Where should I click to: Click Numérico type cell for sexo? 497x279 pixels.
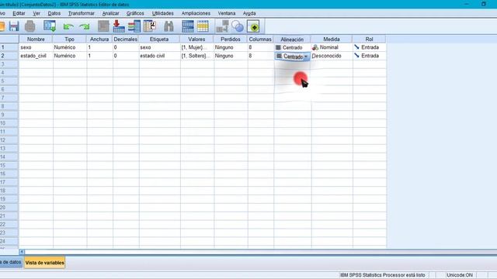(69, 47)
